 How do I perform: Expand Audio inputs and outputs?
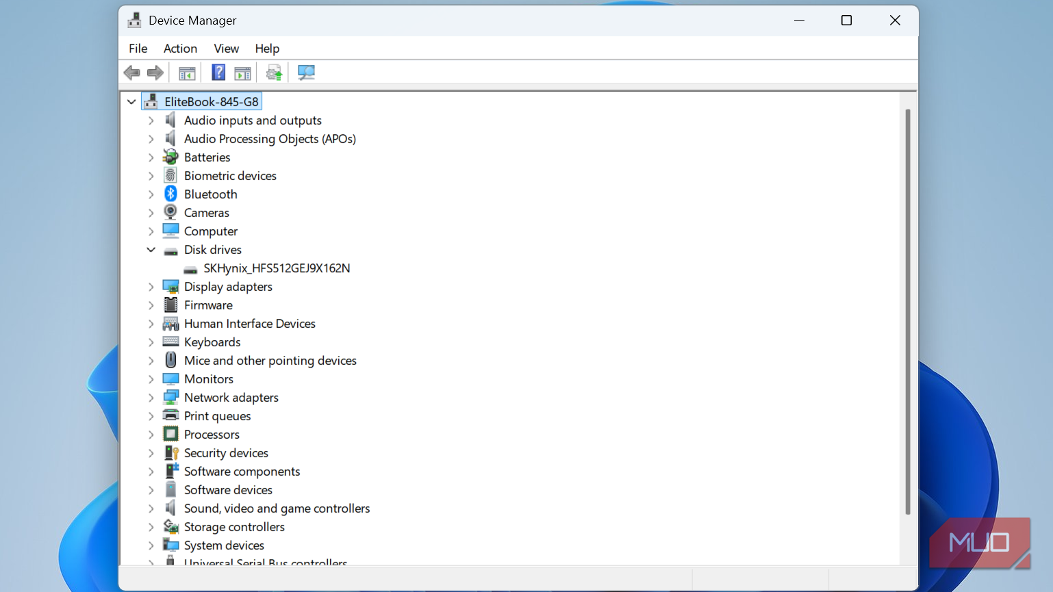[151, 120]
